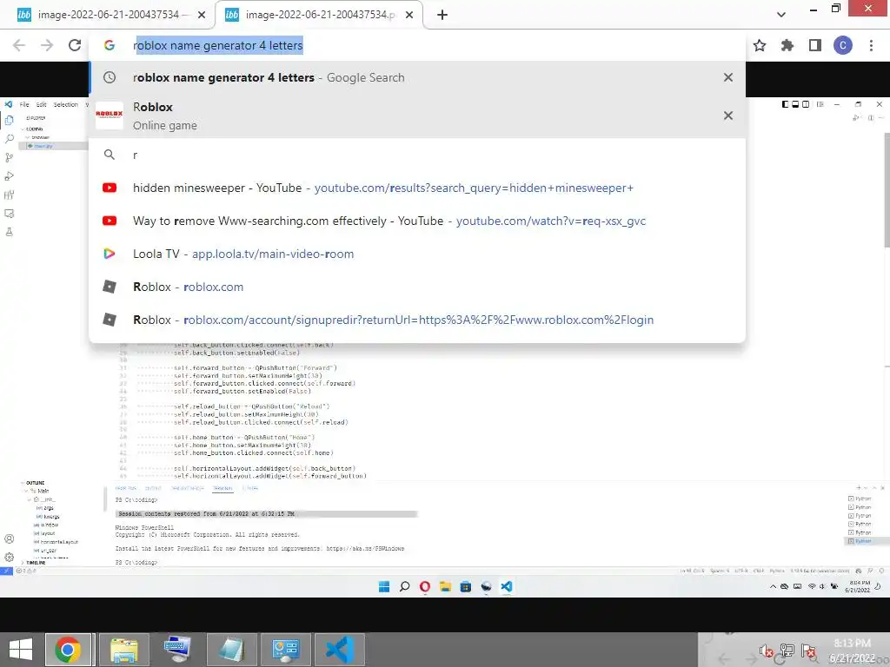Open the VS Code File menu
This screenshot has width=890, height=667.
point(24,104)
